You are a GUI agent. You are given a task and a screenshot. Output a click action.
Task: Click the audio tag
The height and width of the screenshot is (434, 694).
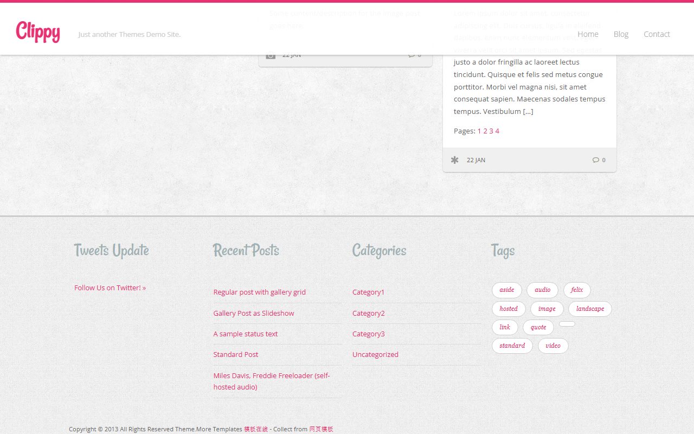[543, 290]
